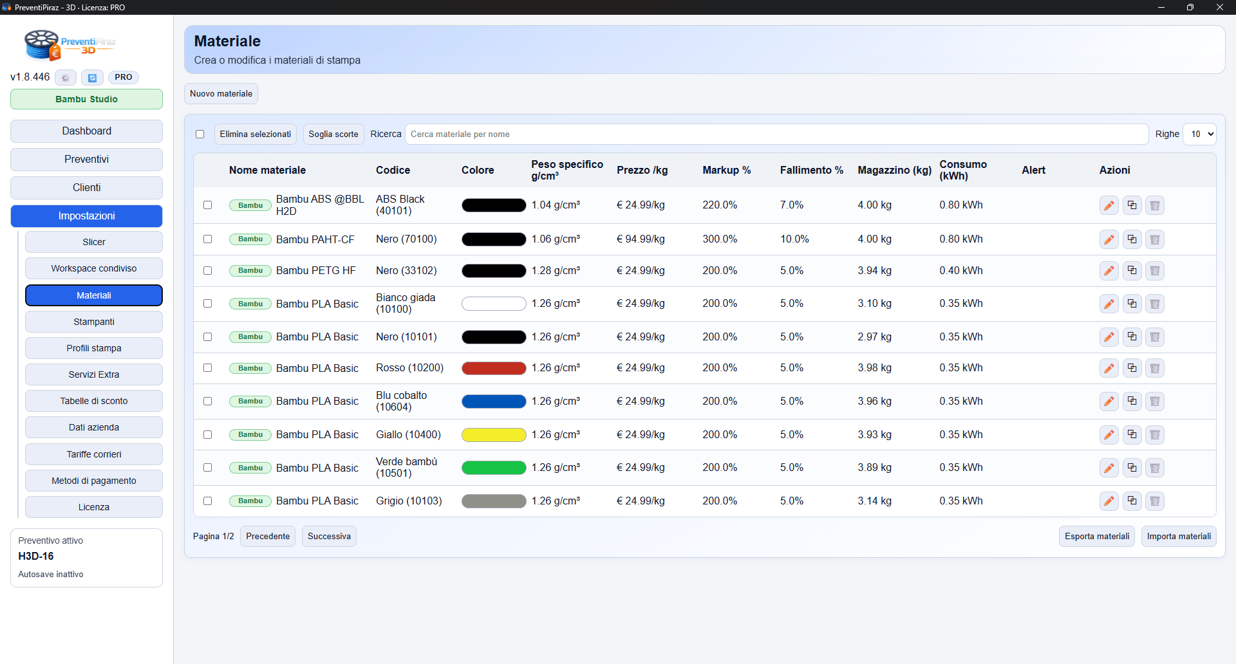
Task: Click trash icon for Rosso (10200) row
Action: point(1155,368)
